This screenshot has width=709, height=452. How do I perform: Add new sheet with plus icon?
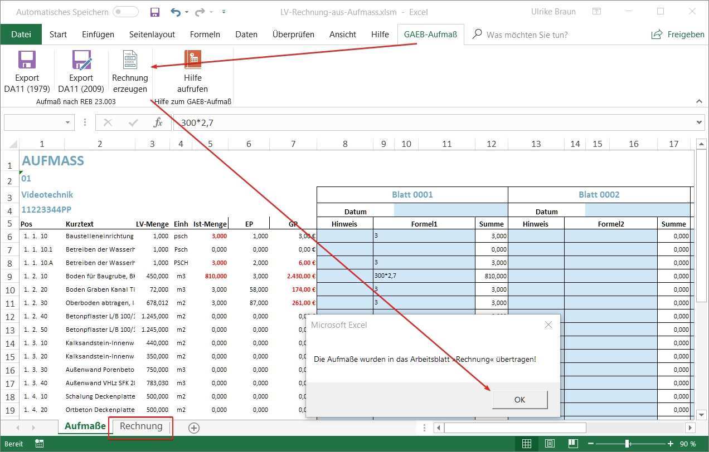click(193, 428)
